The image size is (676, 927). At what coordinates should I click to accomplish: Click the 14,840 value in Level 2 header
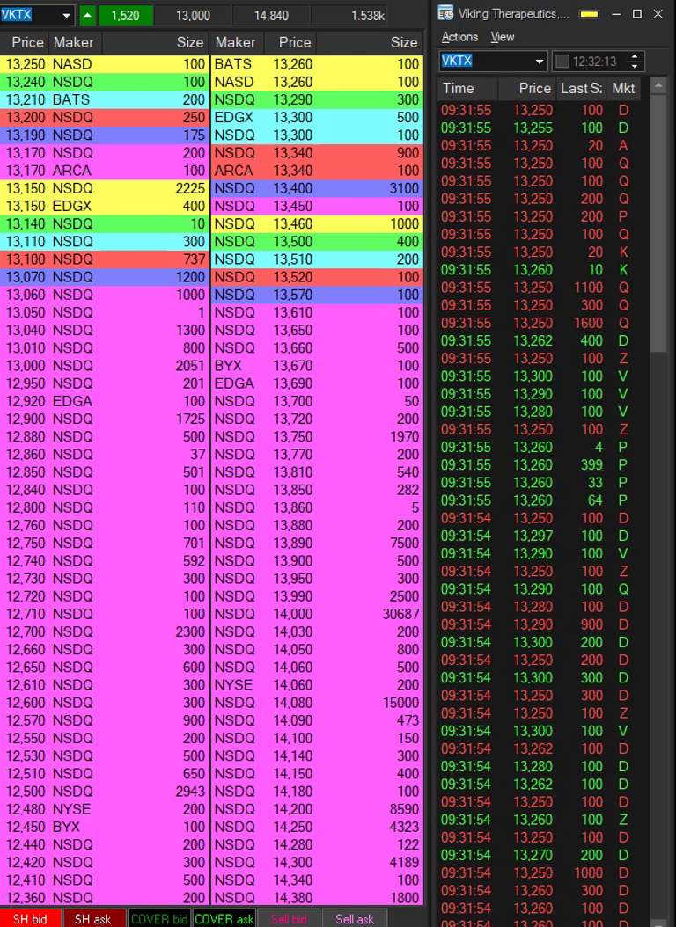tap(271, 15)
